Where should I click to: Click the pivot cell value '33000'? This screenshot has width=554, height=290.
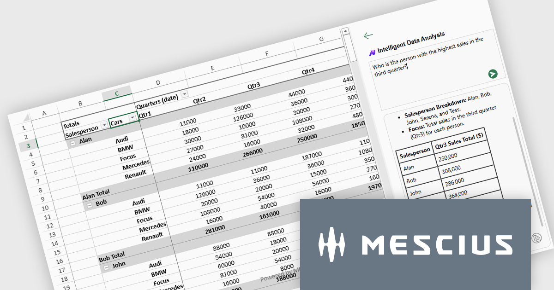(x=241, y=108)
